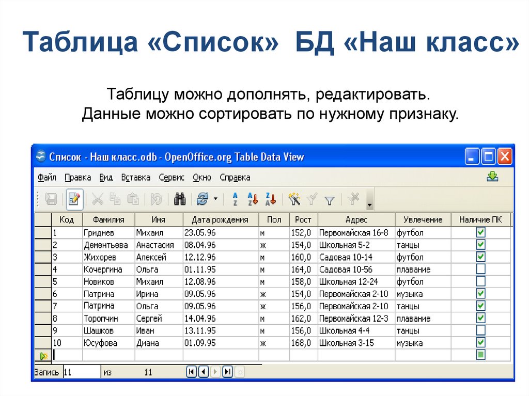Go to previous record navigation button

point(204,372)
